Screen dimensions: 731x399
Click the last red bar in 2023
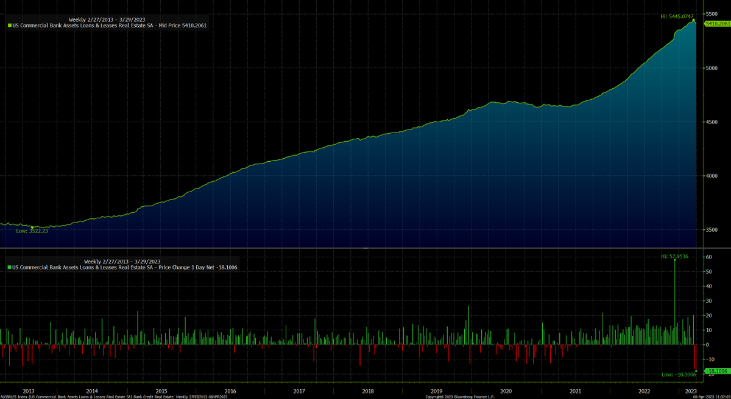[x=695, y=358]
